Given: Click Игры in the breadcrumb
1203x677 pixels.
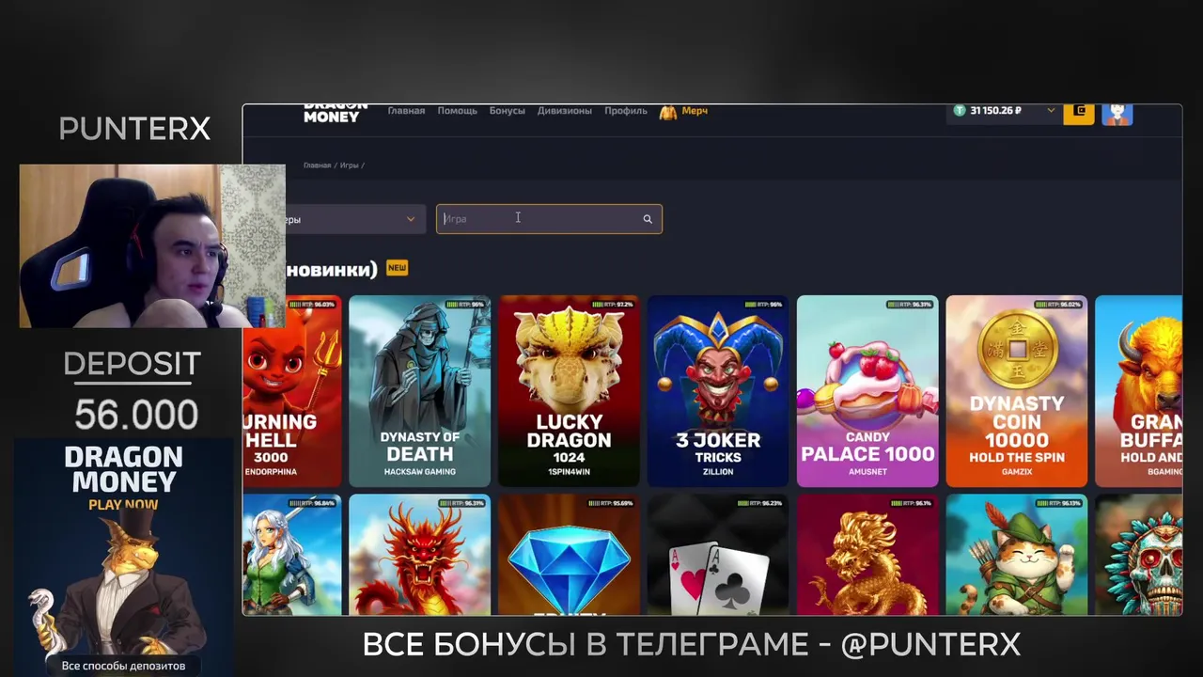Looking at the screenshot, I should (x=349, y=165).
